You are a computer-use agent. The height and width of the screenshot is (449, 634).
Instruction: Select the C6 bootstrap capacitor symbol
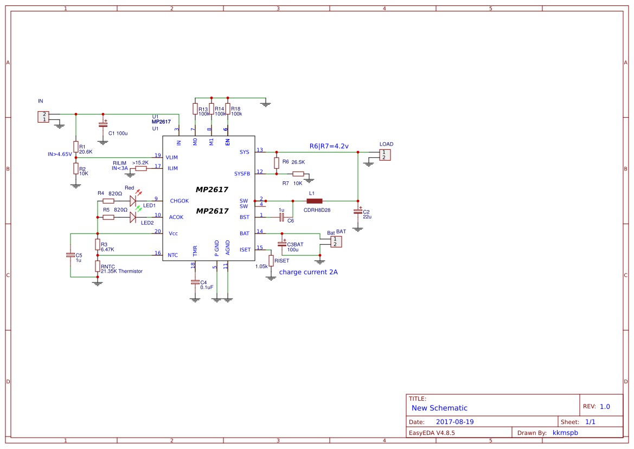(x=282, y=217)
